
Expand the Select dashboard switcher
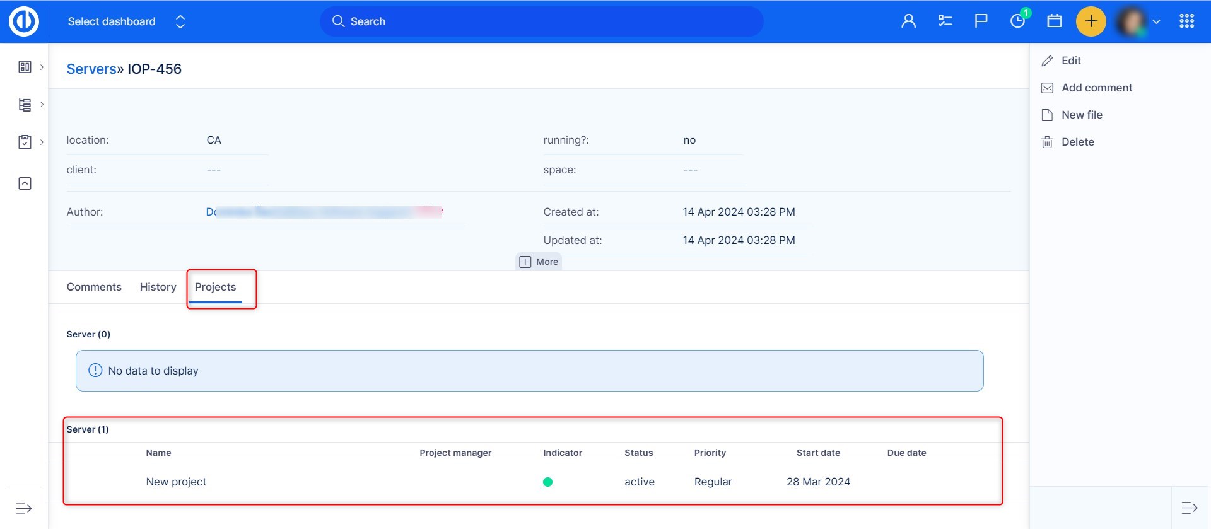click(126, 21)
